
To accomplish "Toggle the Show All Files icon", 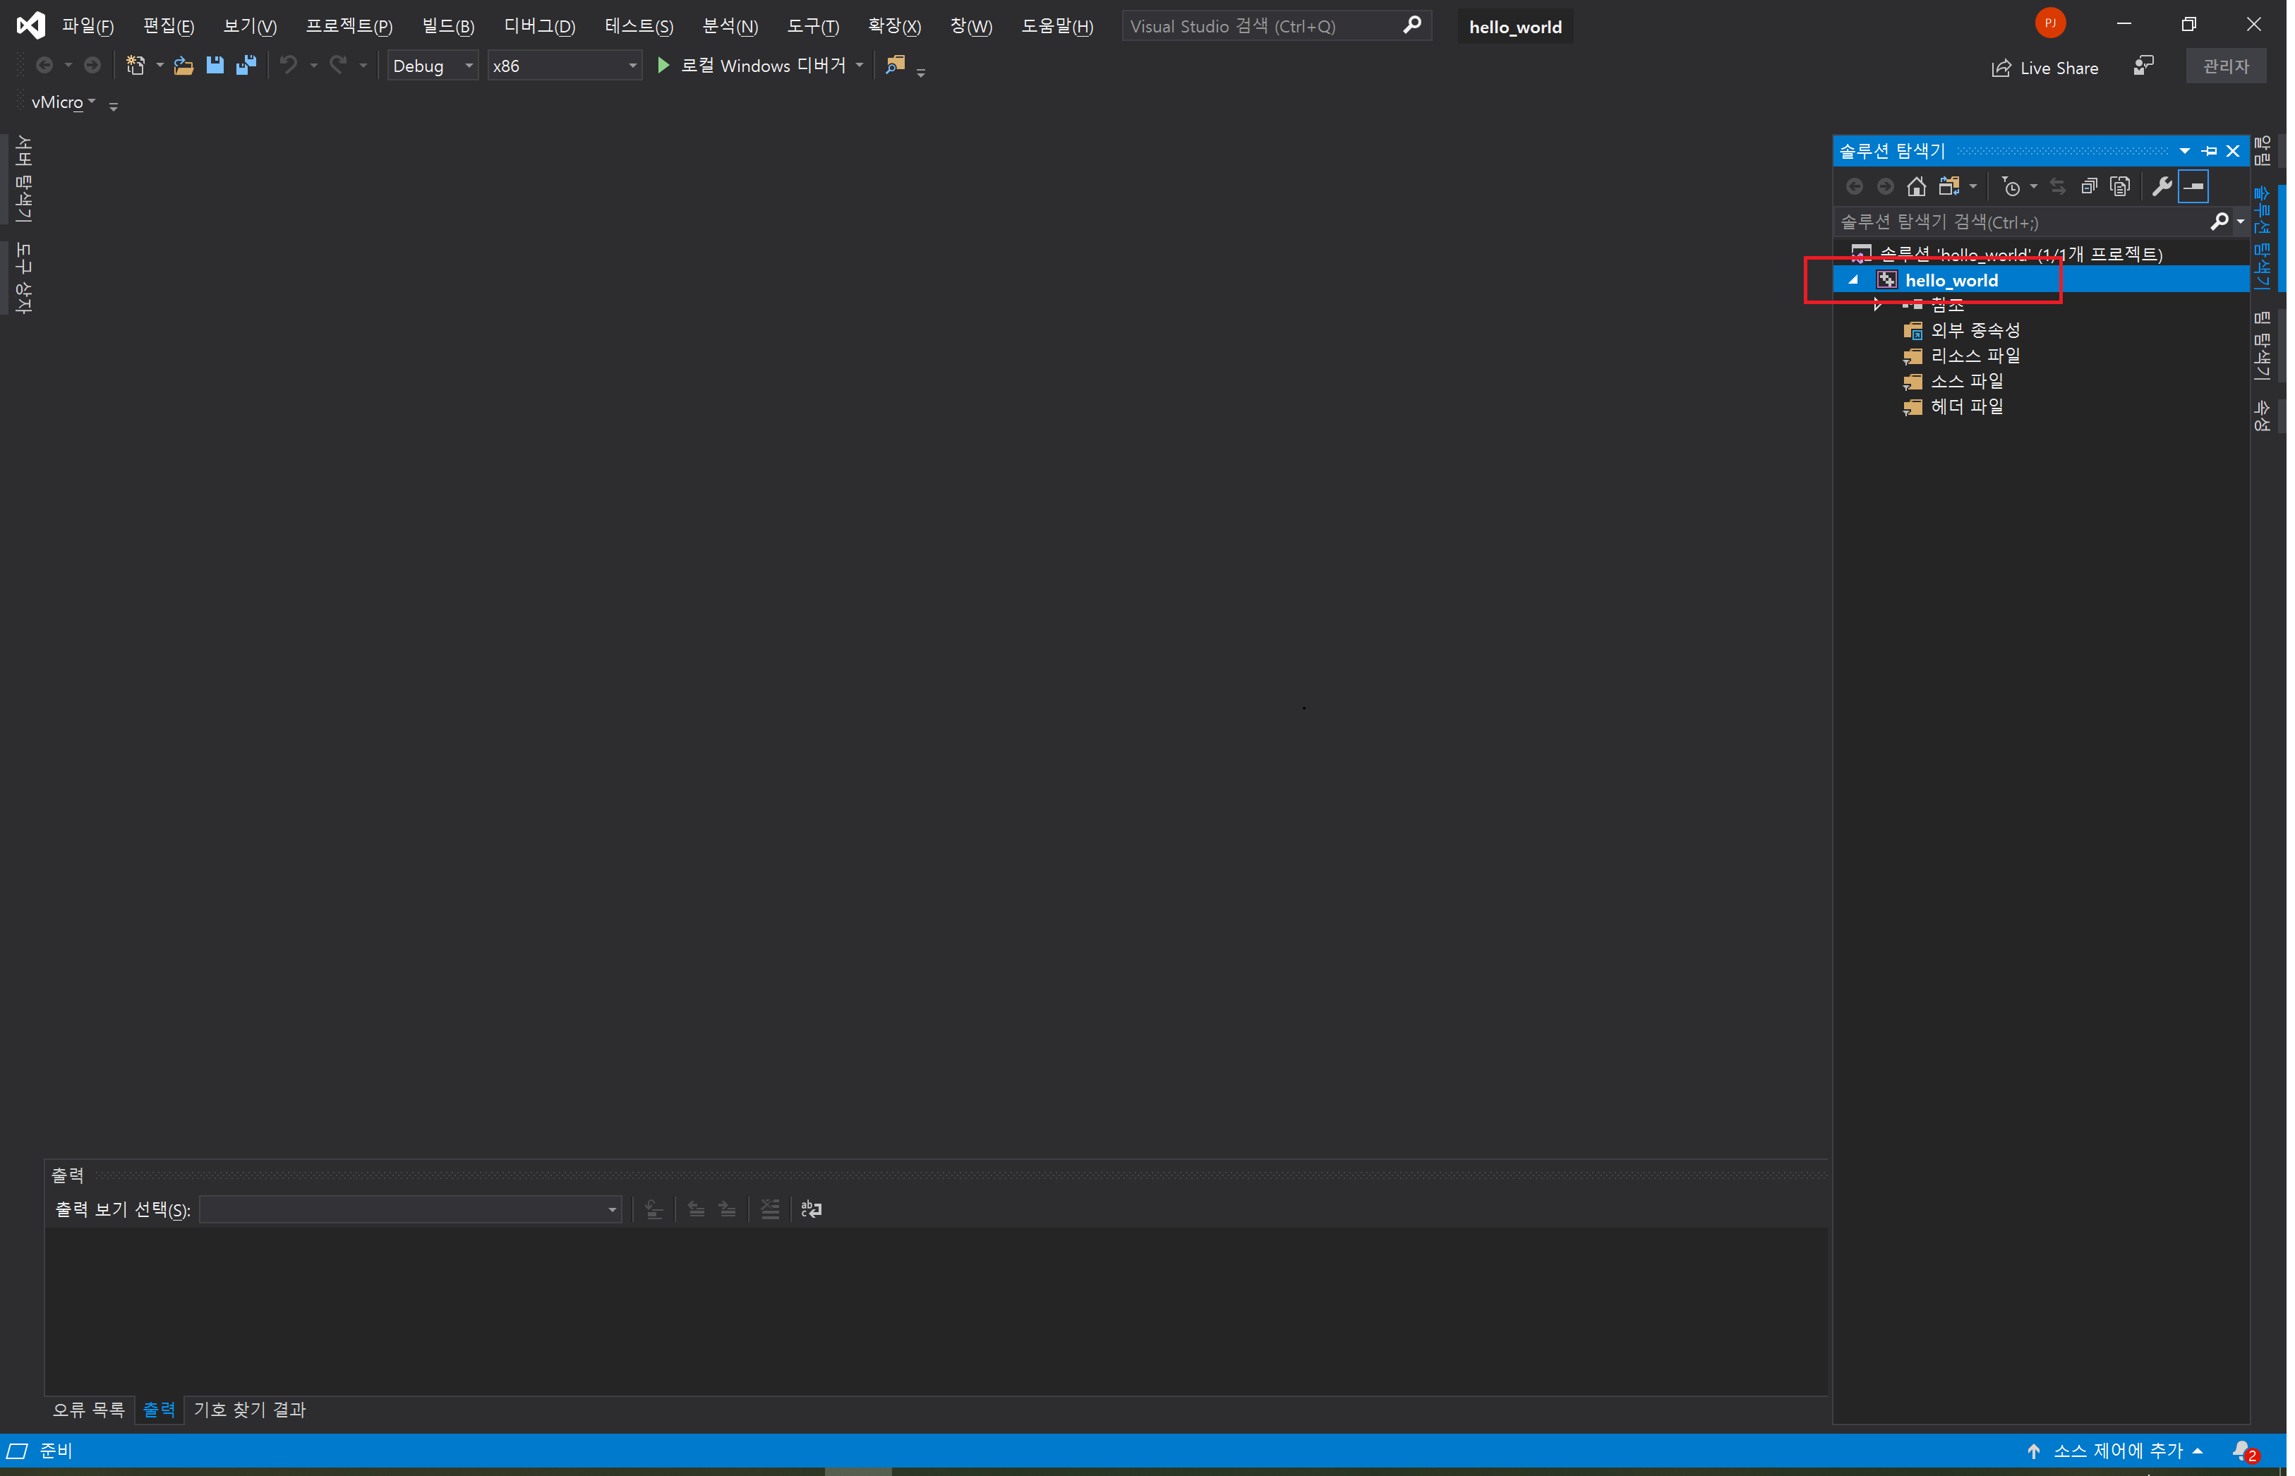I will click(x=2119, y=186).
